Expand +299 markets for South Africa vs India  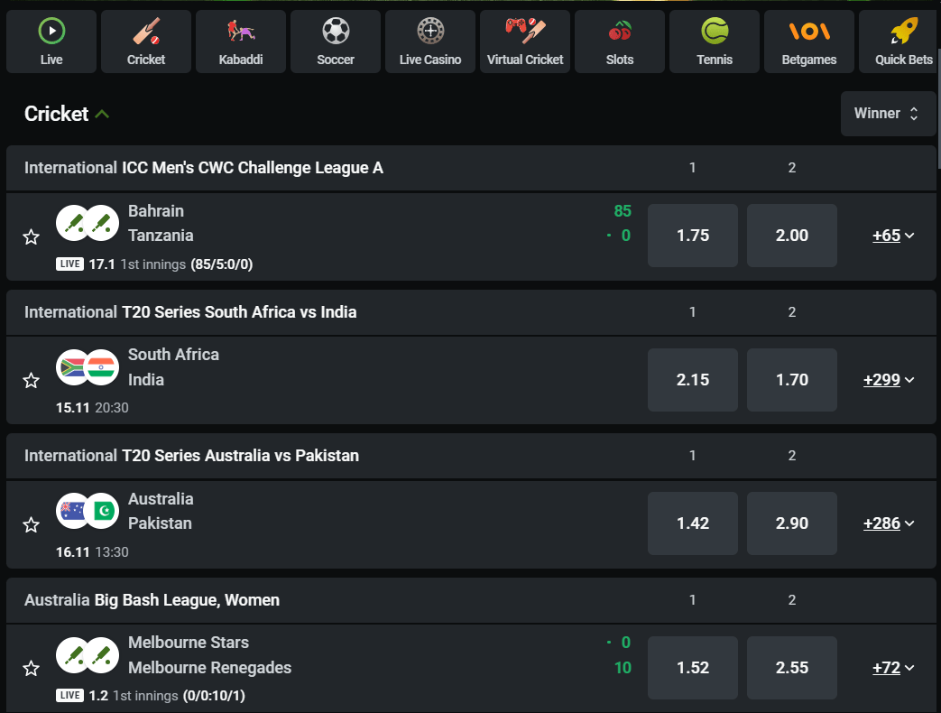(889, 380)
